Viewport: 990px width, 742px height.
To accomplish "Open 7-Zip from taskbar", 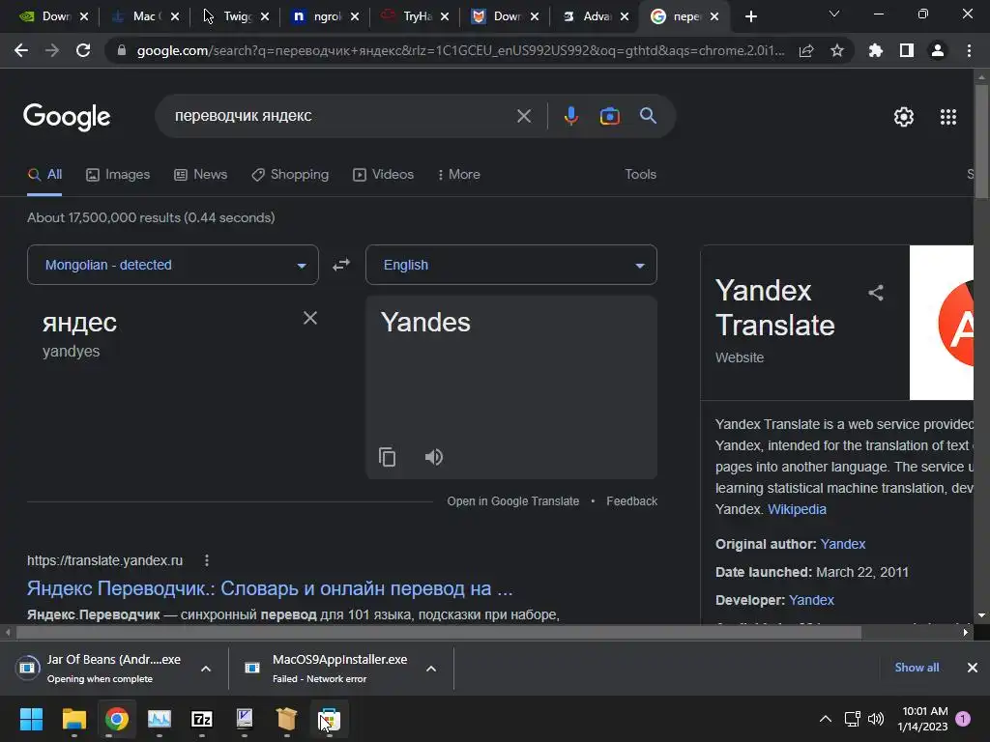I will click(201, 719).
